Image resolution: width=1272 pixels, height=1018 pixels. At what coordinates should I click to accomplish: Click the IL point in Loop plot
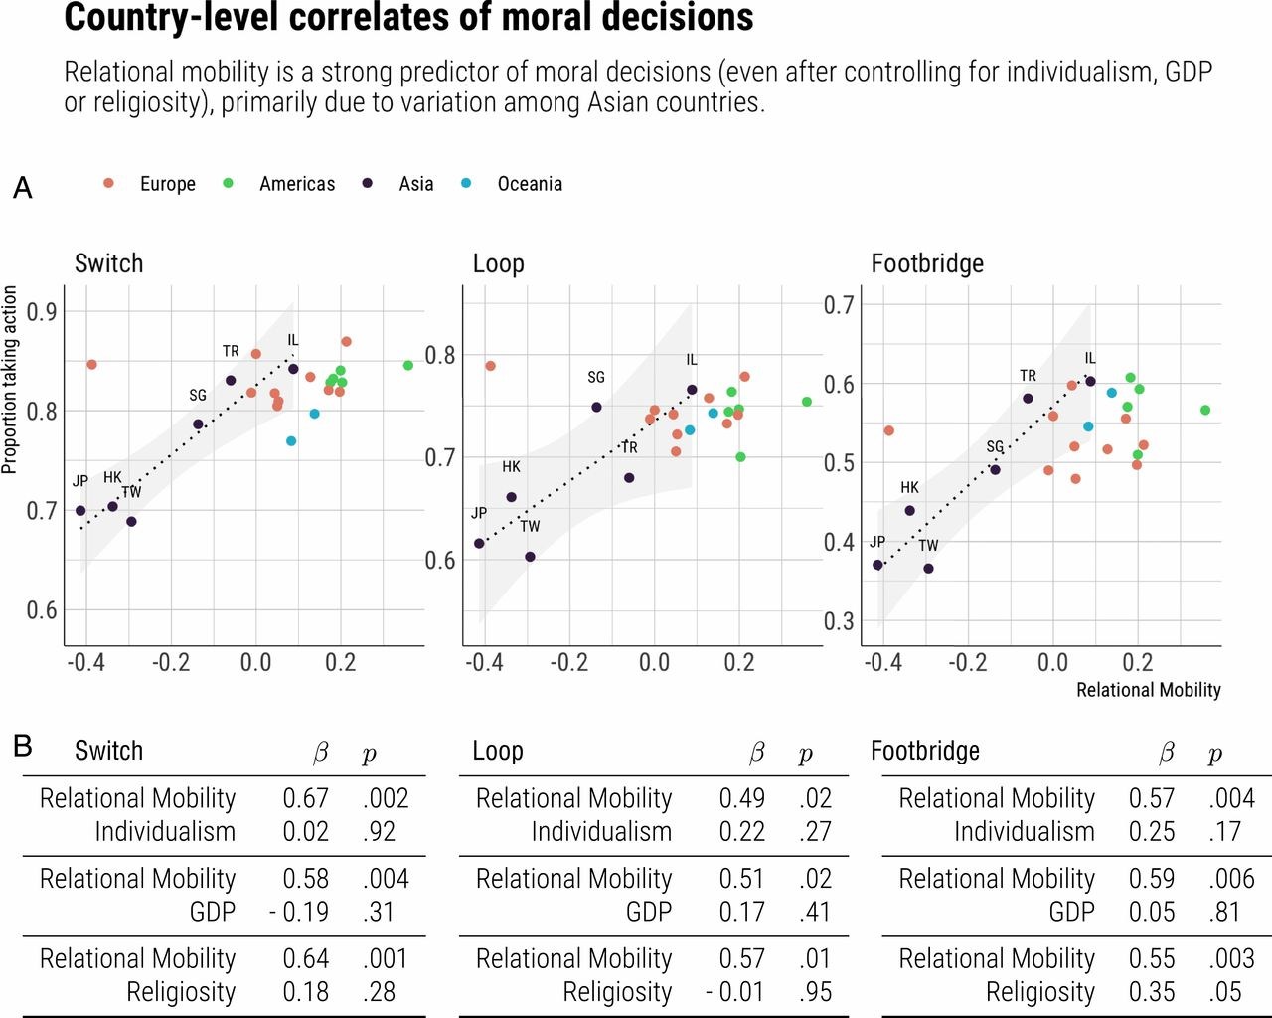692,390
